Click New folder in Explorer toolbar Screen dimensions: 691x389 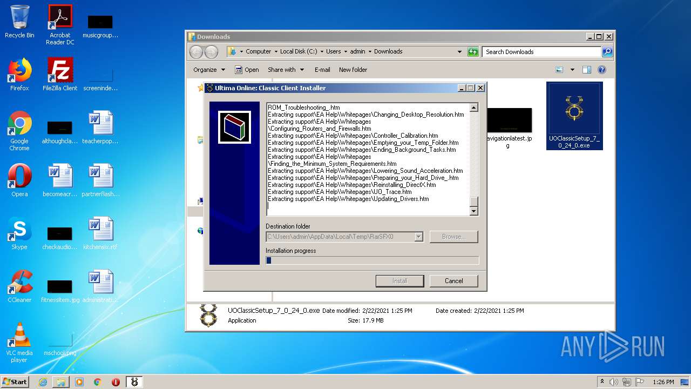(x=353, y=70)
